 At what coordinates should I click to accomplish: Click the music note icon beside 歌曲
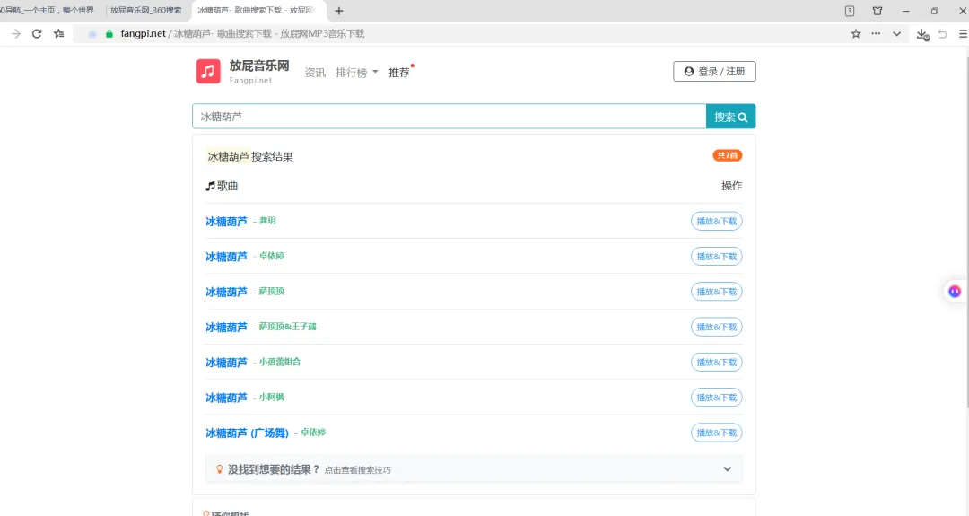(210, 186)
